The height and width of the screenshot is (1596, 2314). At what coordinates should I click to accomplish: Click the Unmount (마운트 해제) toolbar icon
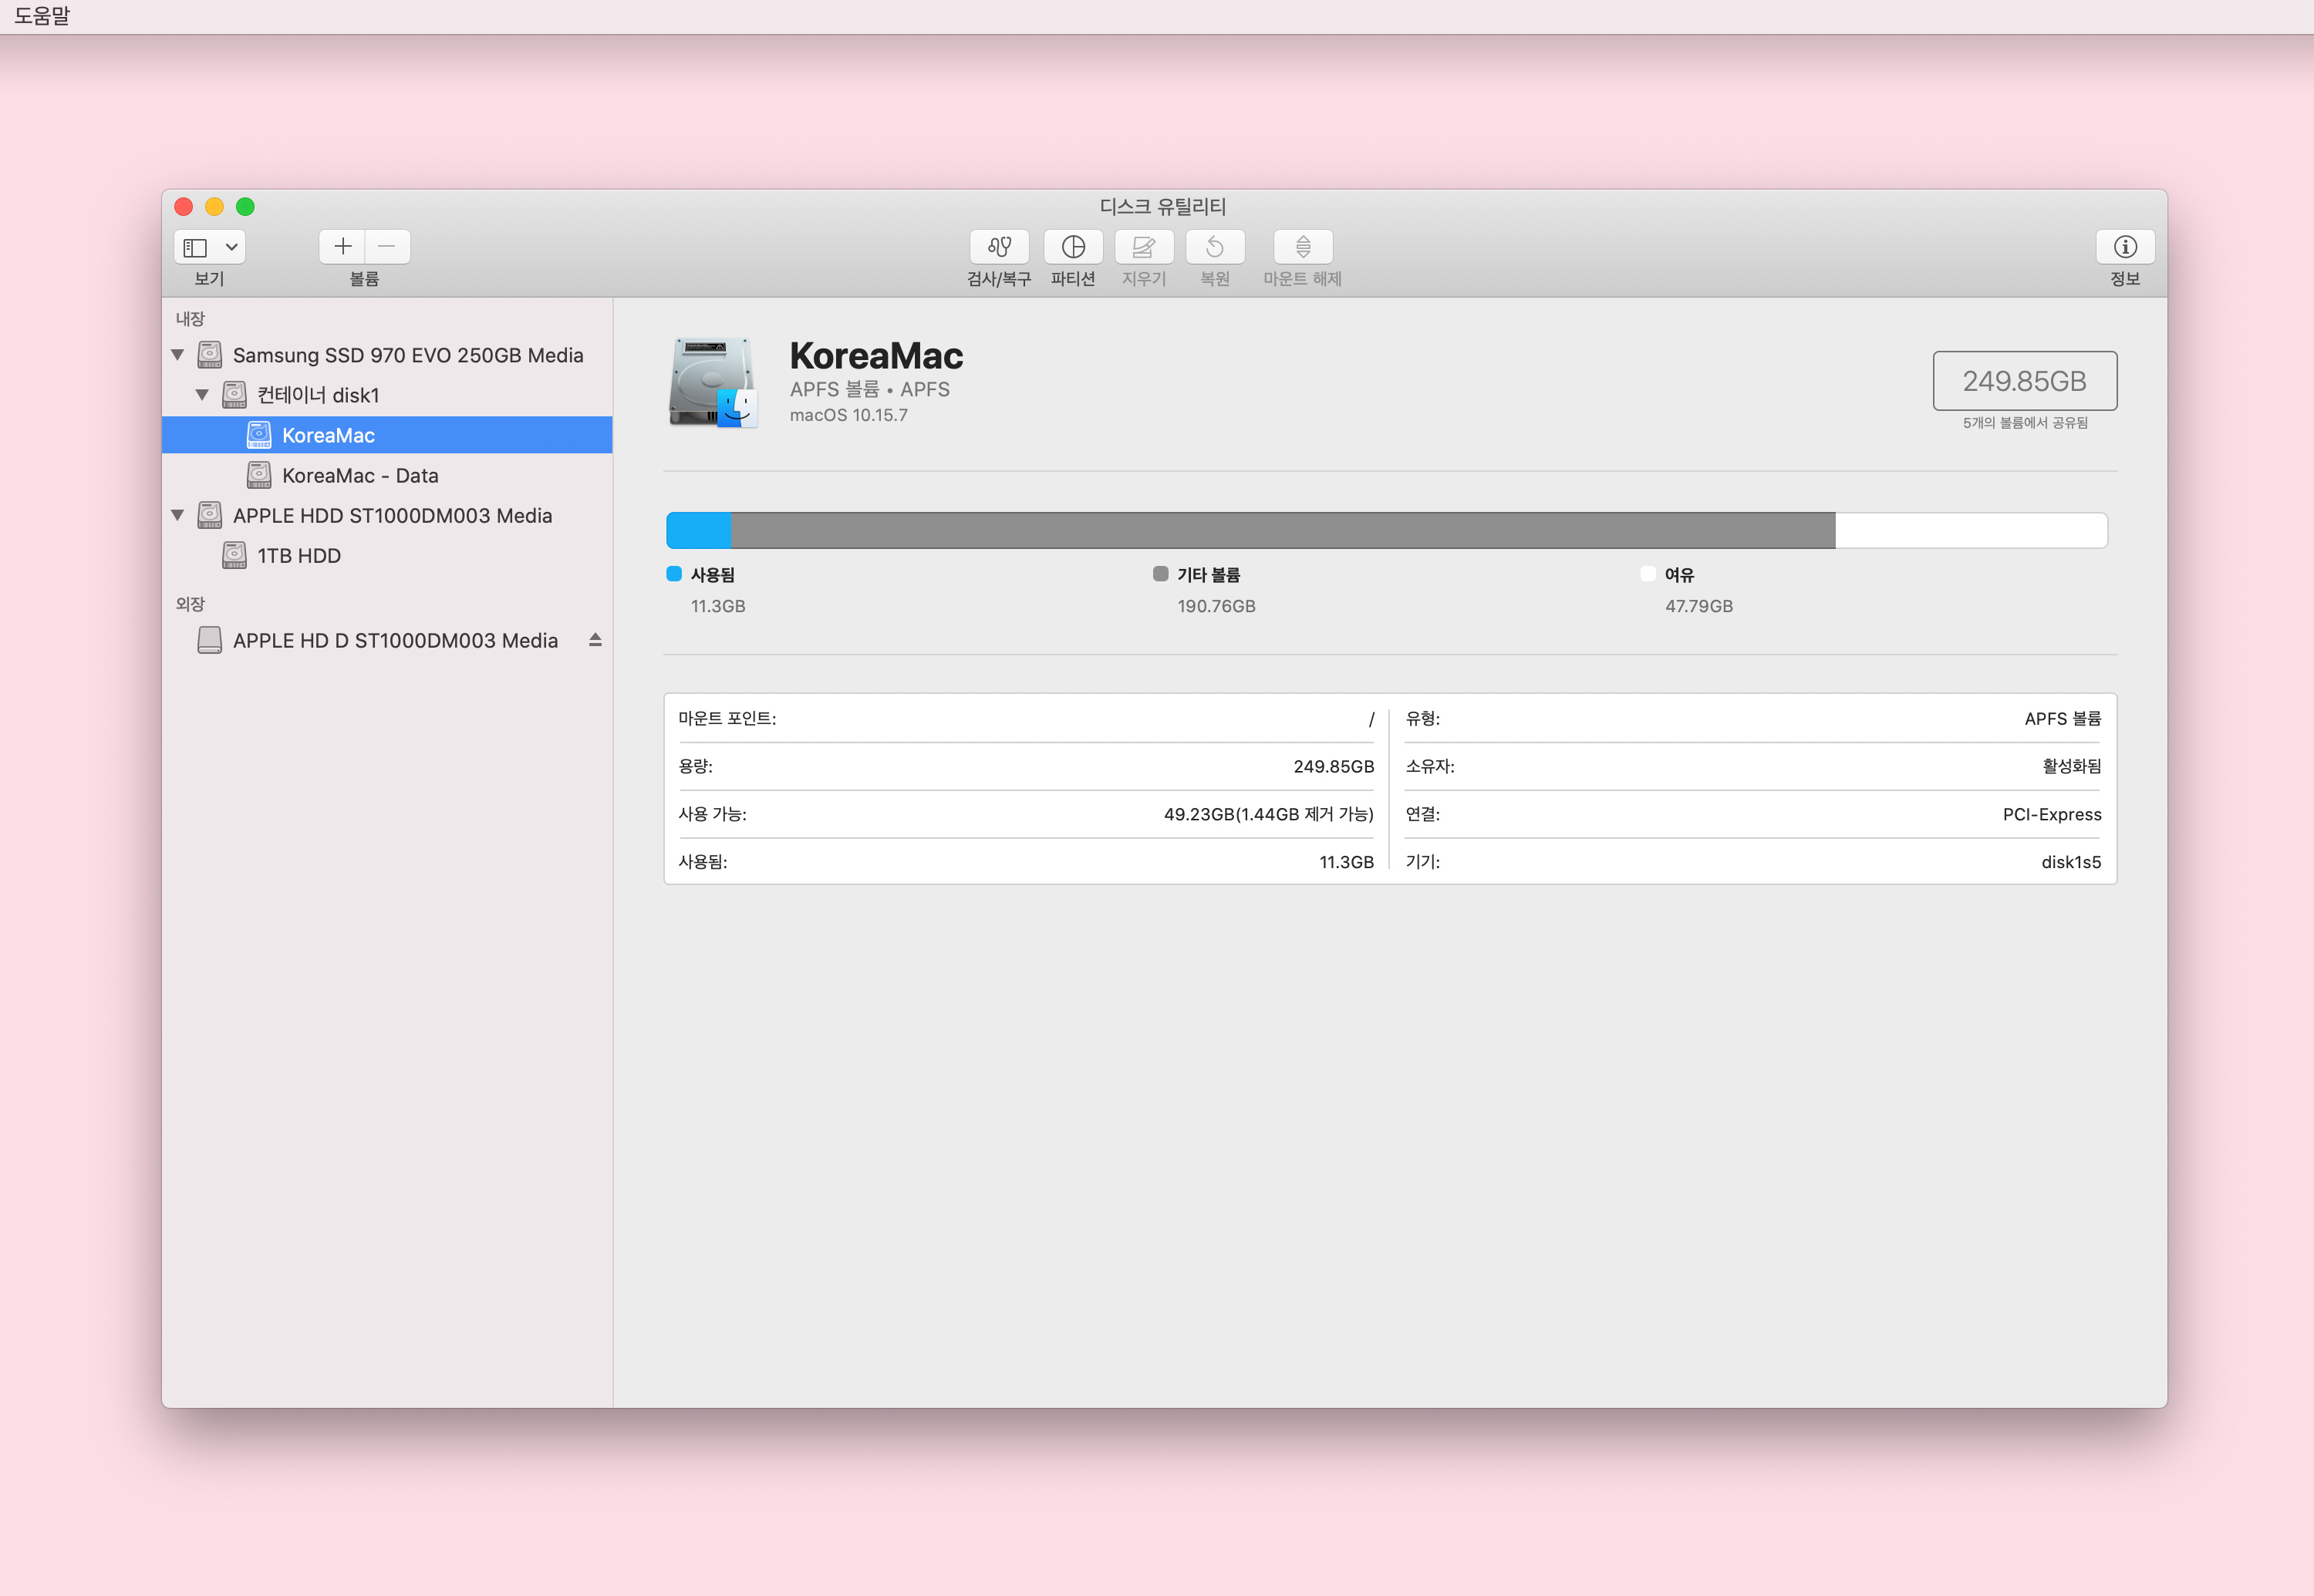(1303, 247)
